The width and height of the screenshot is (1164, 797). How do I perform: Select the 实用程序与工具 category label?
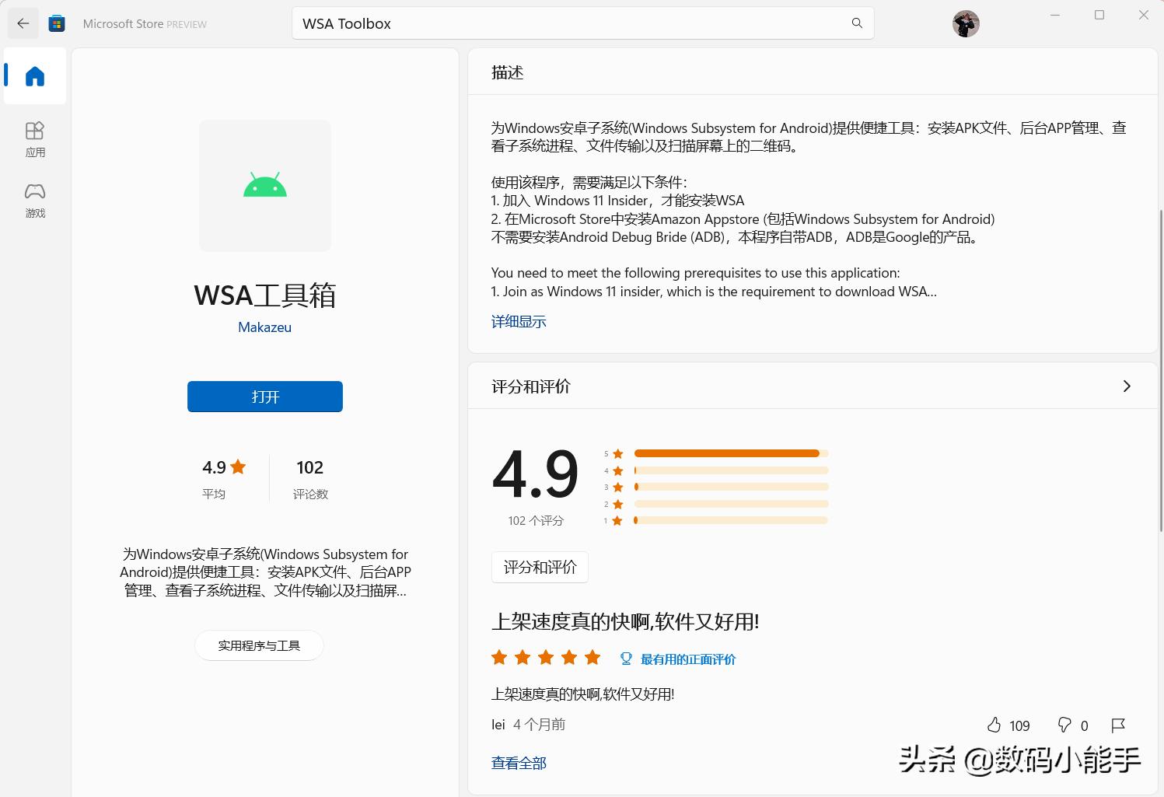pos(259,645)
